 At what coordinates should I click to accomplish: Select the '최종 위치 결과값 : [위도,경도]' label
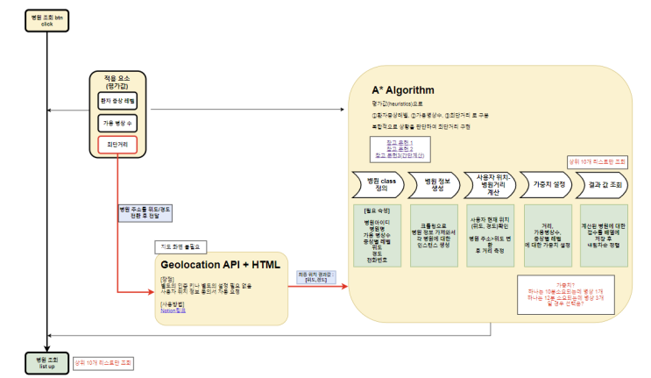pyautogui.click(x=316, y=277)
